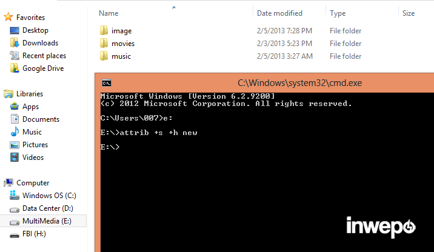Select the Favorites heading label
434x252 pixels.
[30, 18]
